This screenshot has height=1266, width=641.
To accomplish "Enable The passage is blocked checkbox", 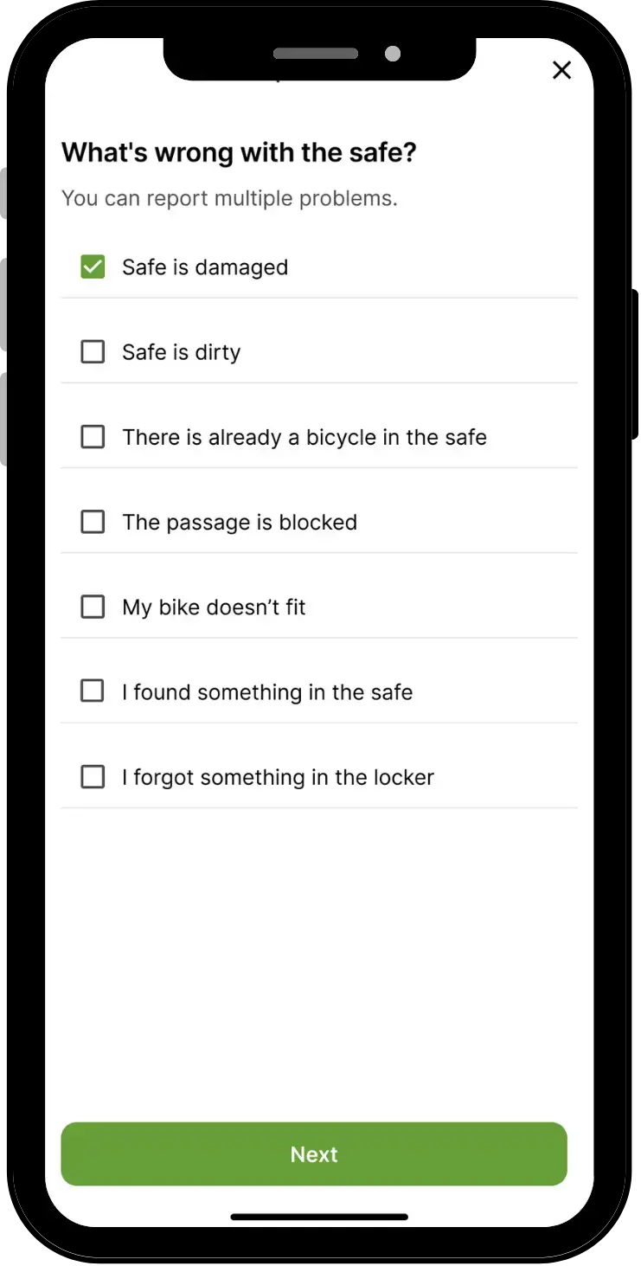I will tap(93, 522).
